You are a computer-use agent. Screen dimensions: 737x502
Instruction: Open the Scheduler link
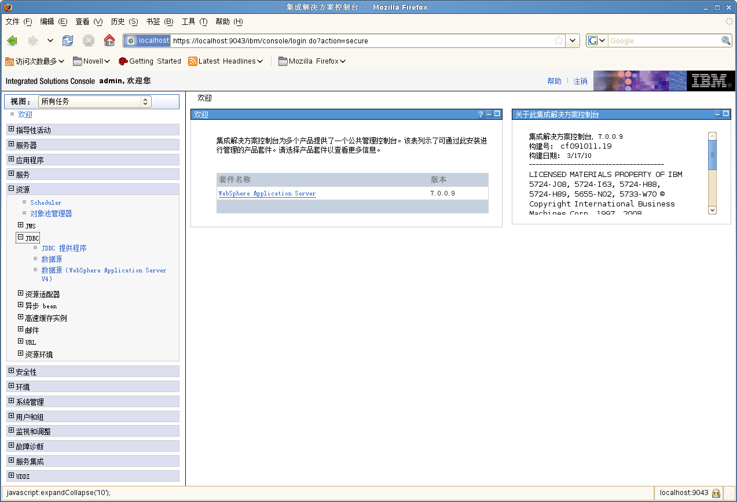point(46,202)
